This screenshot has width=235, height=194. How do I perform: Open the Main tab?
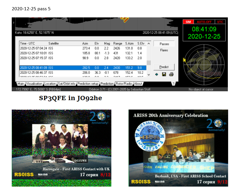coord(21,84)
